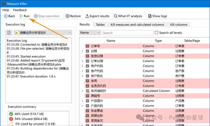
Task: Click the 0% Used by unused warning icon
Action: pos(11,124)
